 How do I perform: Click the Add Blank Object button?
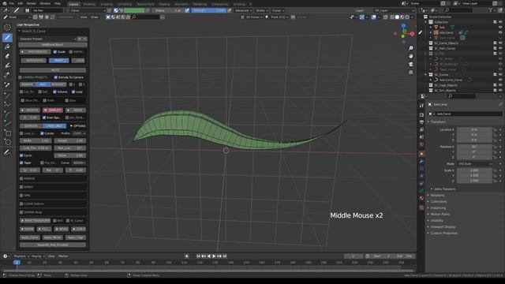(53, 45)
